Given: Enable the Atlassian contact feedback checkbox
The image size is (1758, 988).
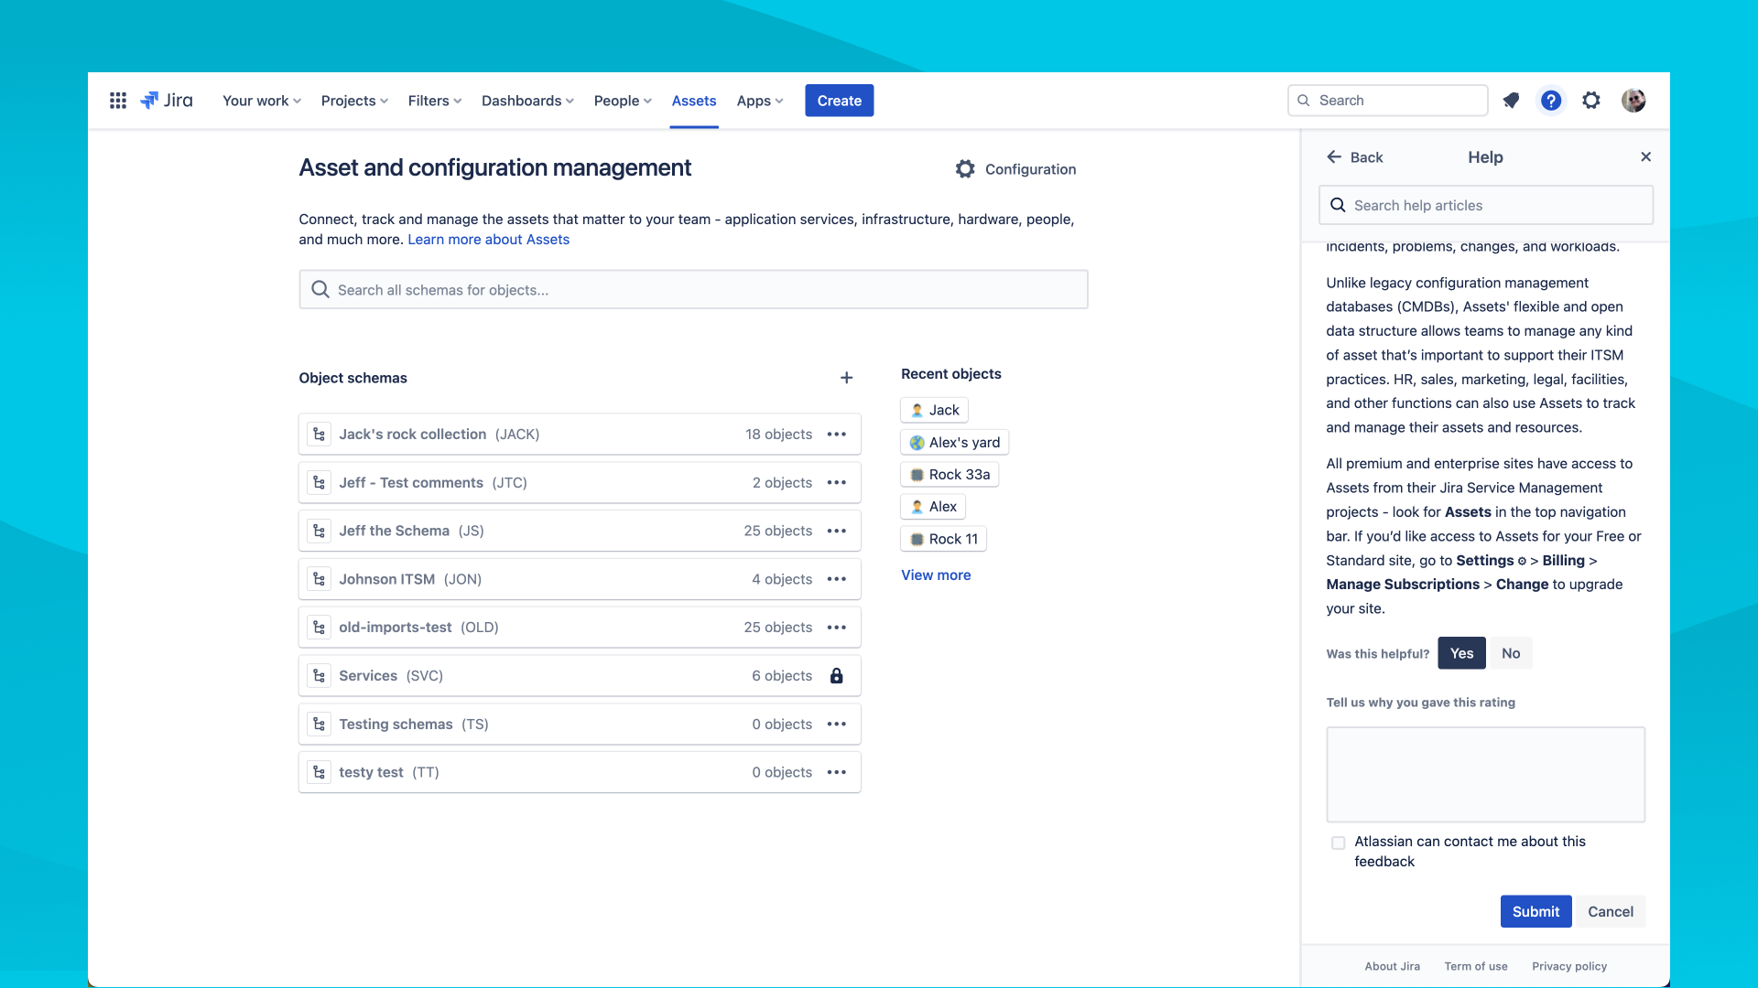Looking at the screenshot, I should [x=1339, y=843].
